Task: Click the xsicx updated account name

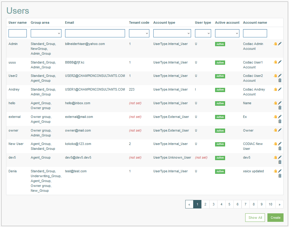Action: click(253, 171)
